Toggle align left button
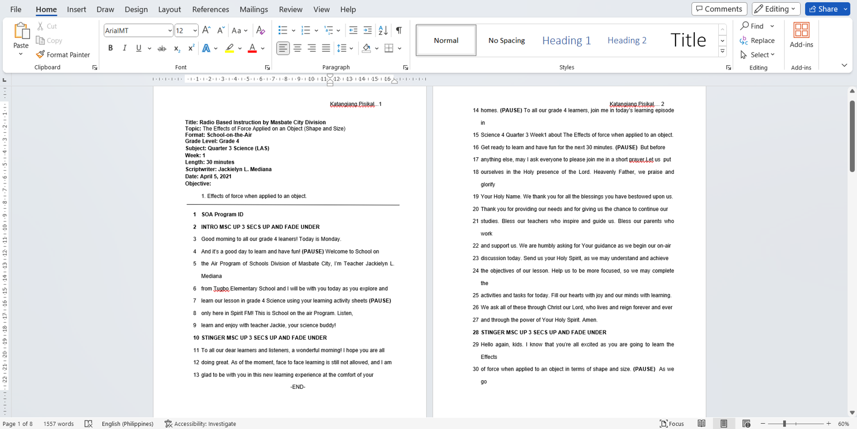This screenshot has height=429, width=857. click(x=283, y=48)
